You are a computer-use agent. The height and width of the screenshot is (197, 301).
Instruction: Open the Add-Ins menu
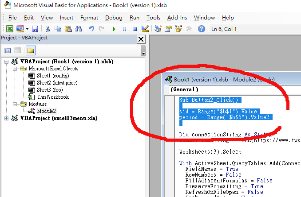pyautogui.click(x=177, y=18)
